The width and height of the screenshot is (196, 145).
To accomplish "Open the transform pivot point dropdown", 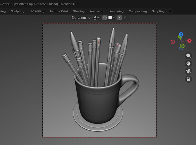I will click(x=97, y=18).
